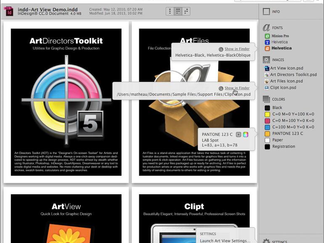
Task: Click the INFO panel square icon
Action: [x=266, y=12]
